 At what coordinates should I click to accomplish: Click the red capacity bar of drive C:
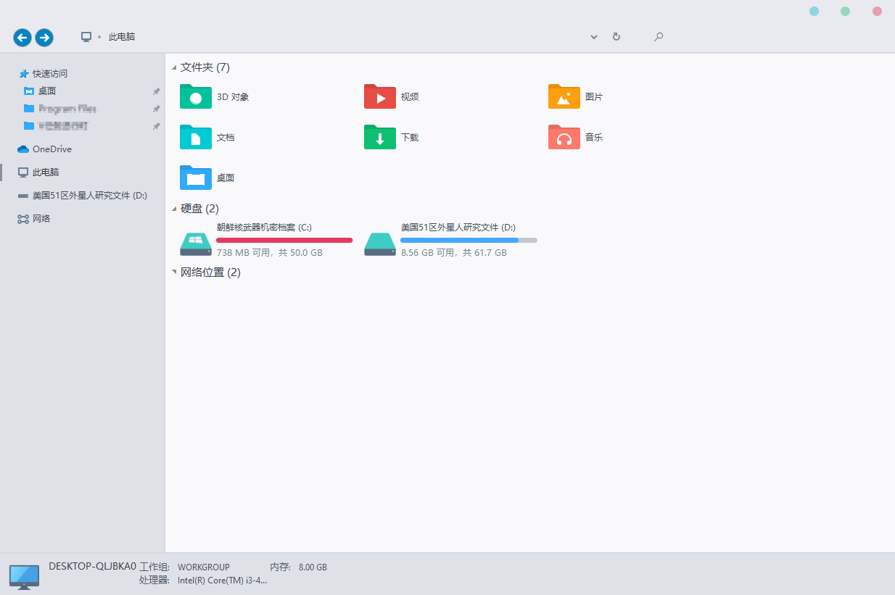(283, 239)
